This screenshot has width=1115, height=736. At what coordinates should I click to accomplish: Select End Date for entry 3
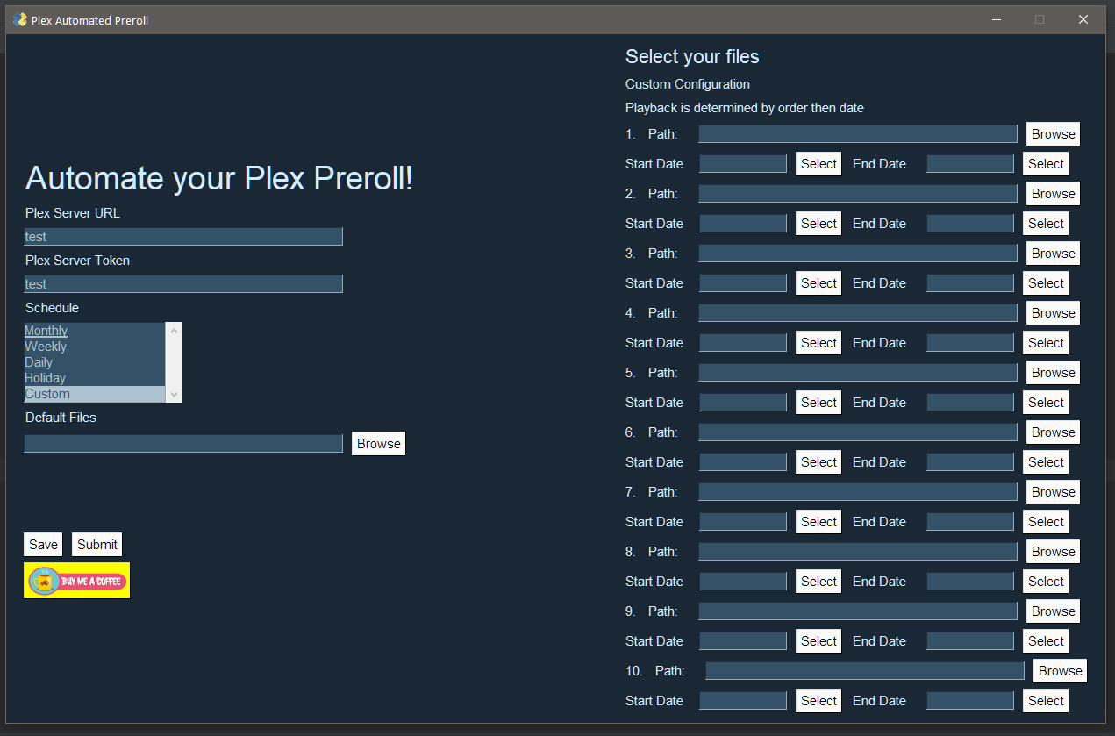(1046, 282)
